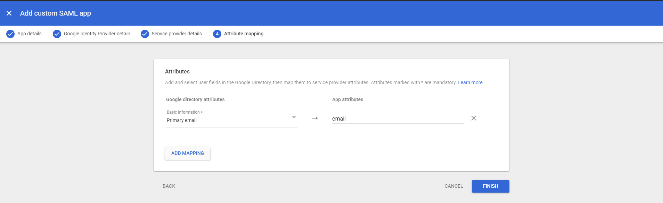This screenshot has width=663, height=203.
Task: Go to the App details step
Action: coord(30,34)
